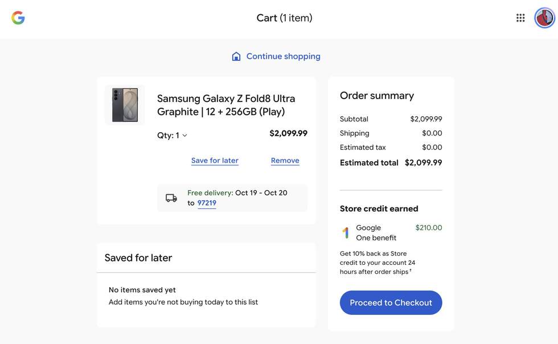
Task: Open the Google apps grid
Action: [x=520, y=18]
